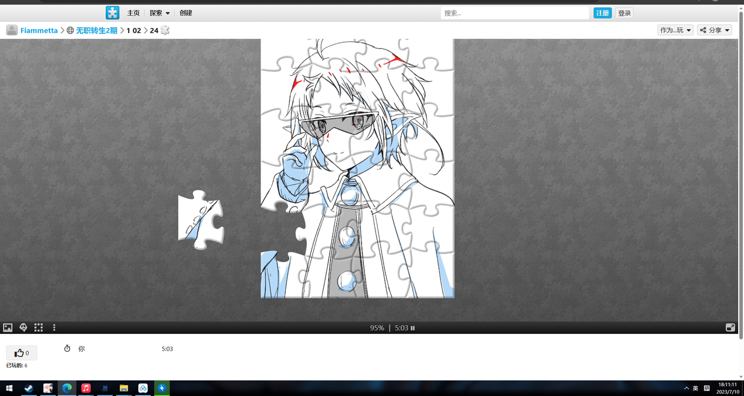Open File Explorer from the taskbar

coord(124,388)
